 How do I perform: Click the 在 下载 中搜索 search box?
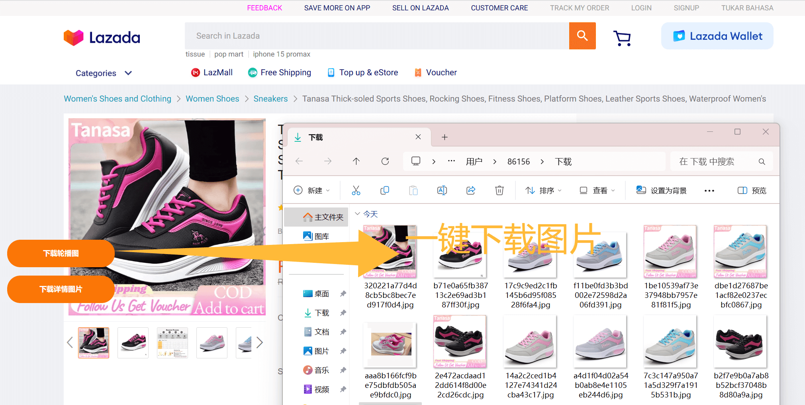[721, 161]
